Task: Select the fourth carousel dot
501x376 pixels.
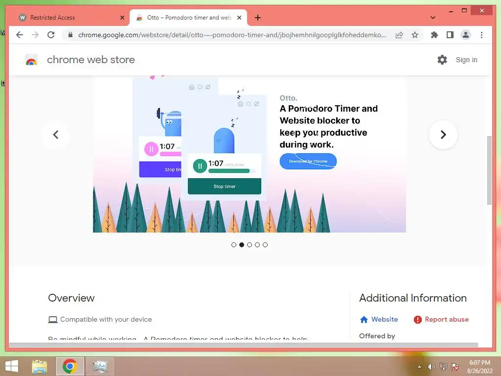Action: [257, 245]
